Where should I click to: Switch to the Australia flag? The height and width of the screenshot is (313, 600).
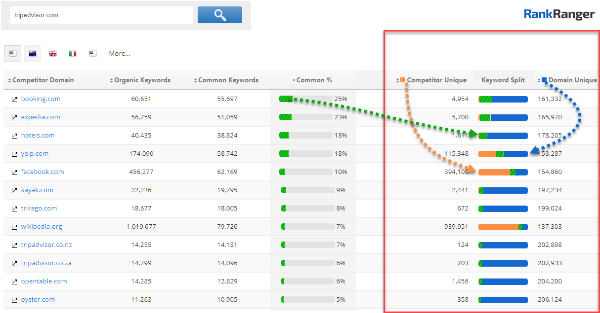click(x=33, y=54)
